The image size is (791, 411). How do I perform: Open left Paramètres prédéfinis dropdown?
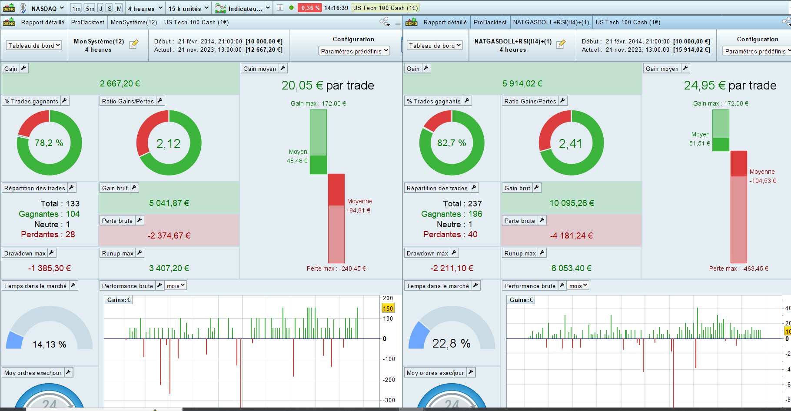tap(354, 51)
